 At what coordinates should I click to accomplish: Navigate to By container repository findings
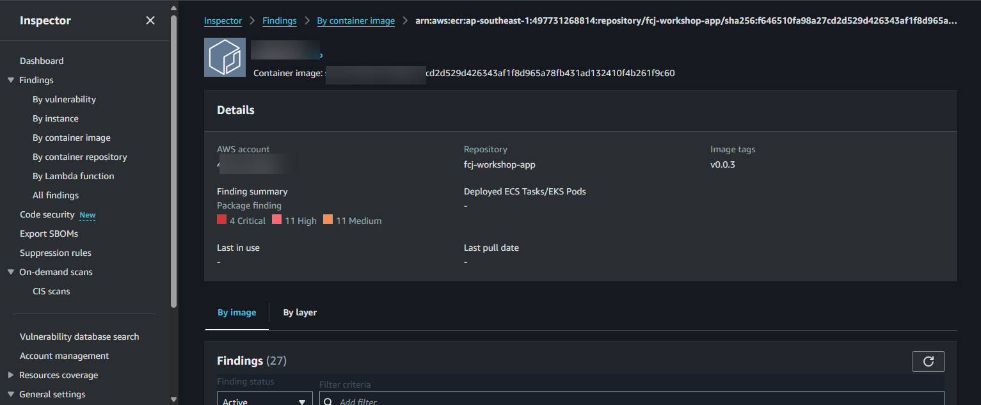click(x=79, y=156)
